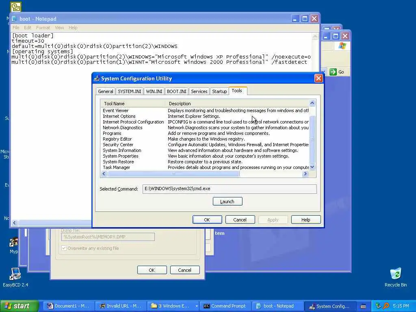The height and width of the screenshot is (312, 416).
Task: Click the tool list scroll-right arrow
Action: (305, 174)
